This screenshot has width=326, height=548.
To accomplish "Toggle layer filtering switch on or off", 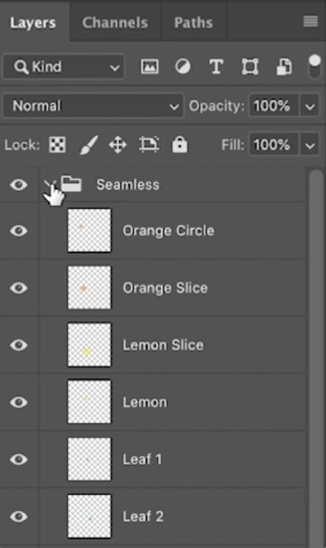I will (x=314, y=66).
